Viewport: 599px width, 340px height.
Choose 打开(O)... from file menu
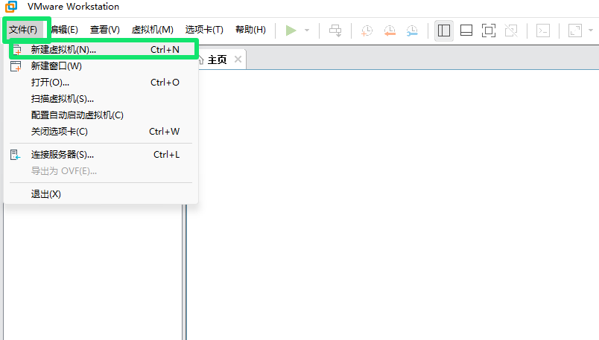click(50, 83)
